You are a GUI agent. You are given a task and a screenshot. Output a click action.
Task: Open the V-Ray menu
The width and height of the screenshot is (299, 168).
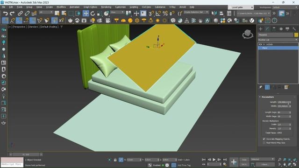(172, 7)
